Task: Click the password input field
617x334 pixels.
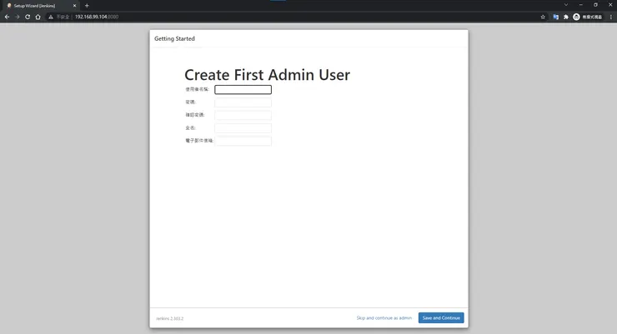Action: coord(243,102)
